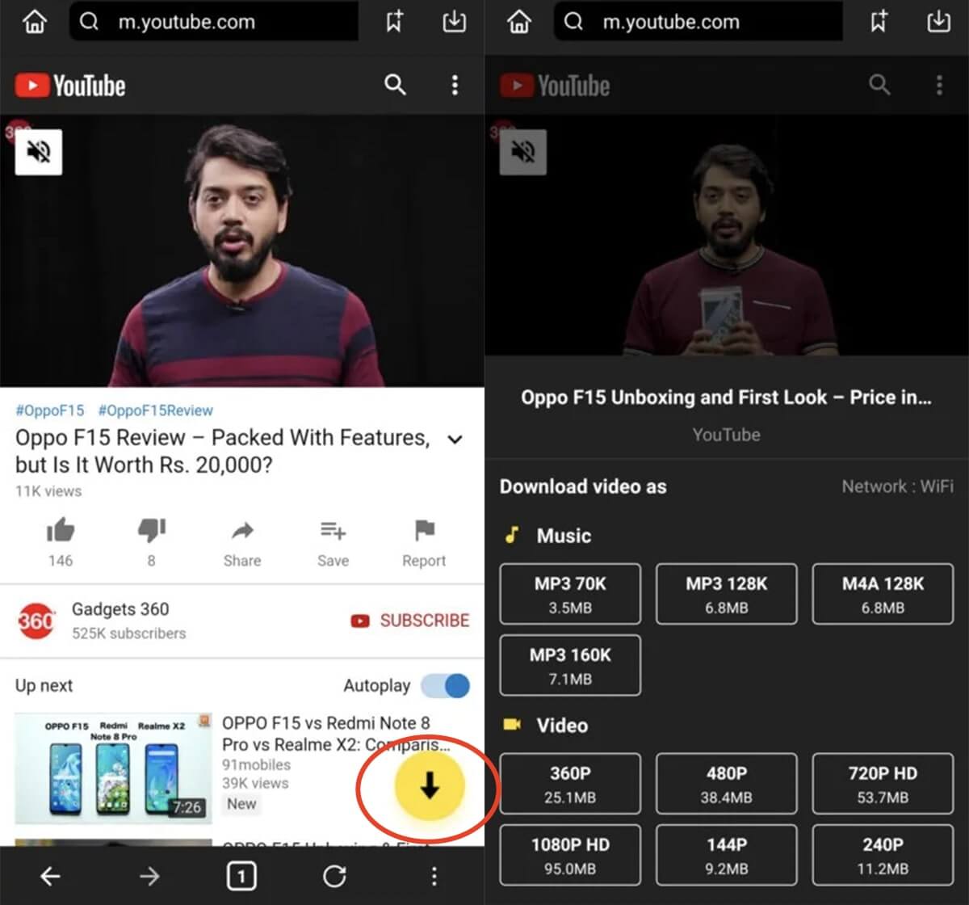Viewport: 969px width, 905px height.
Task: Click the home icon in the browser toolbar
Action: coord(34,22)
